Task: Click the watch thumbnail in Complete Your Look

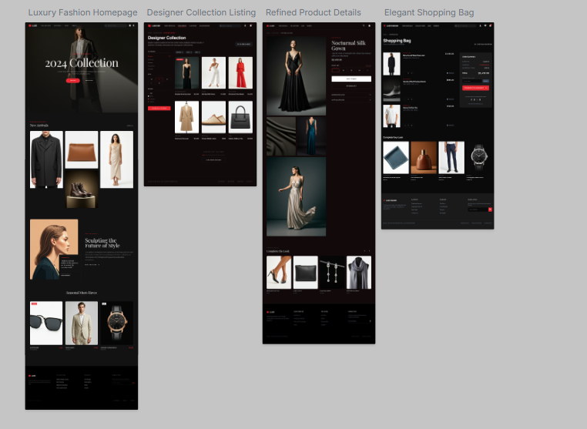Action: point(480,157)
